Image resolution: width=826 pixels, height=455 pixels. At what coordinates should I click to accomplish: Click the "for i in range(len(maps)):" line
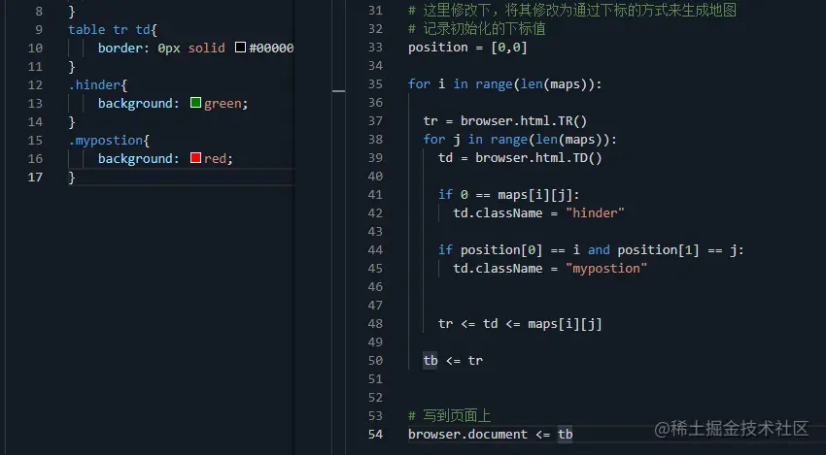point(504,84)
